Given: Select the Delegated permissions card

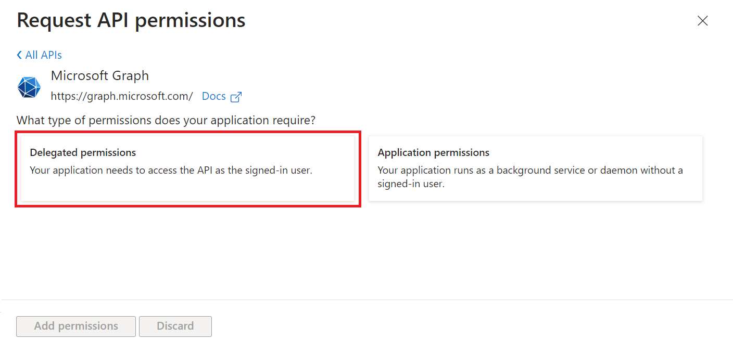Looking at the screenshot, I should [187, 168].
